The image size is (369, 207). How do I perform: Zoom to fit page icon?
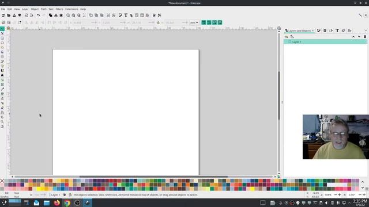click(79, 16)
